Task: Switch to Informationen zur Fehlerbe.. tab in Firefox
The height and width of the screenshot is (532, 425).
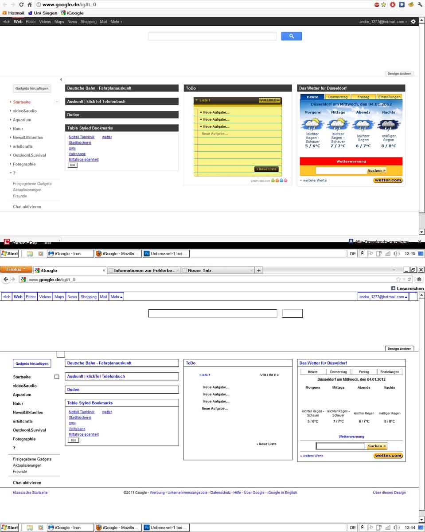Action: (x=144, y=270)
